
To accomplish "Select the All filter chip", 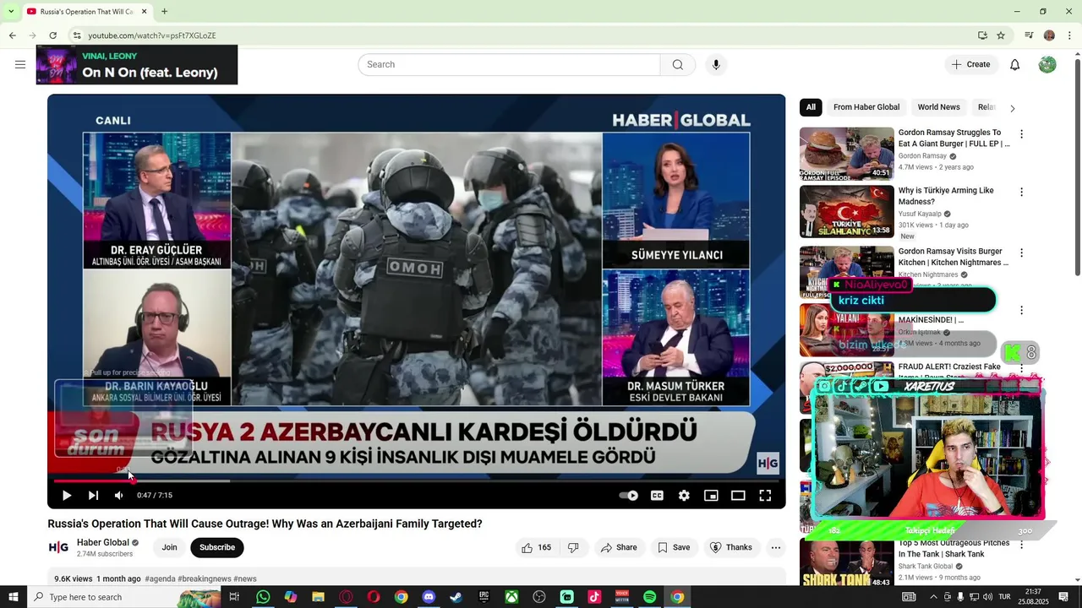I will 811,107.
